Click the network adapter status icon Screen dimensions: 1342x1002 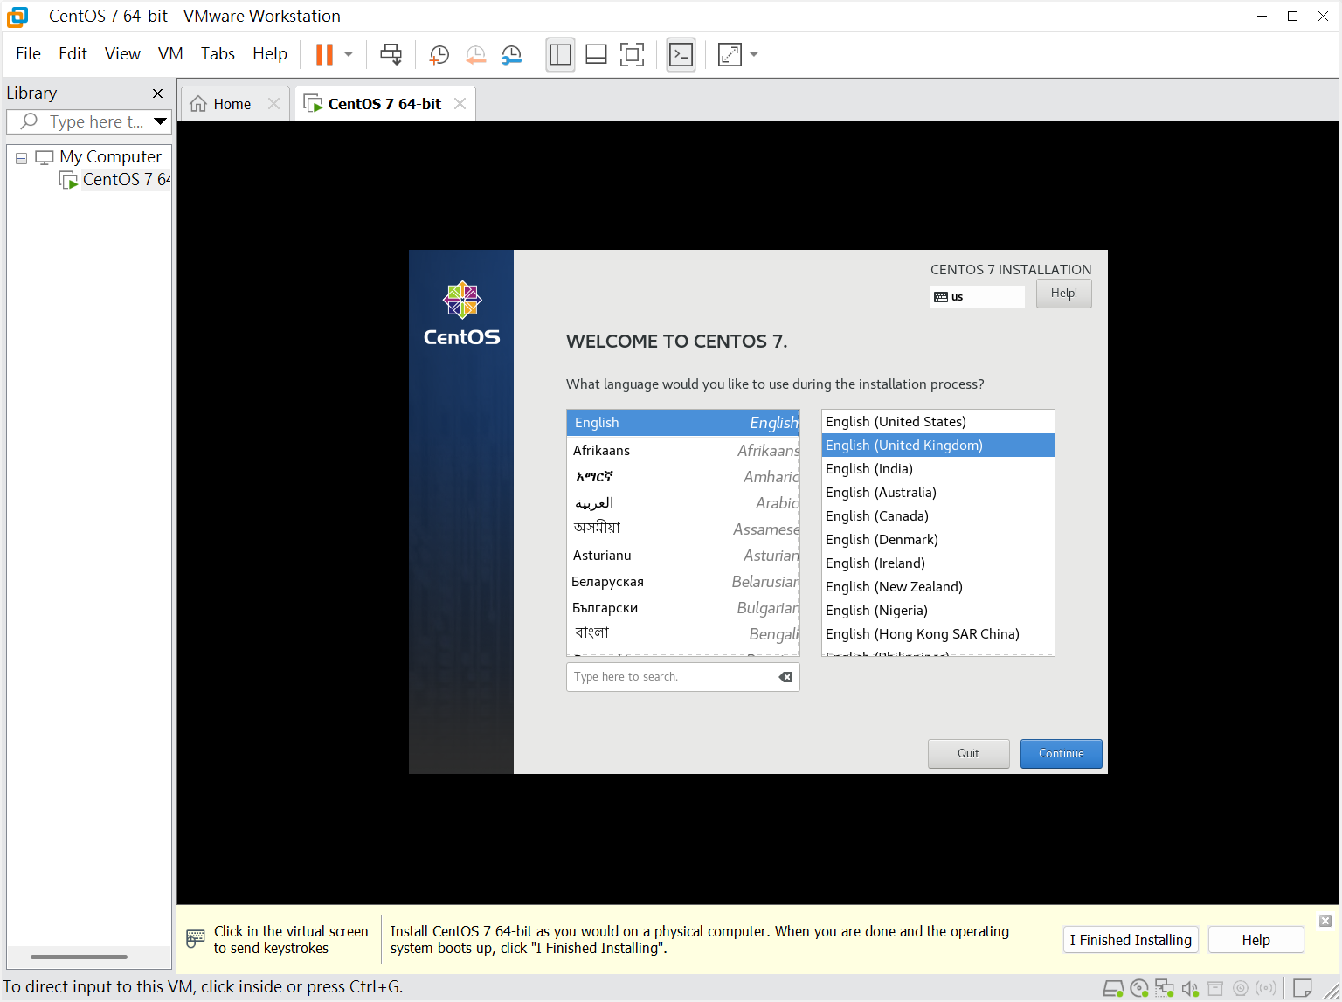click(1165, 988)
